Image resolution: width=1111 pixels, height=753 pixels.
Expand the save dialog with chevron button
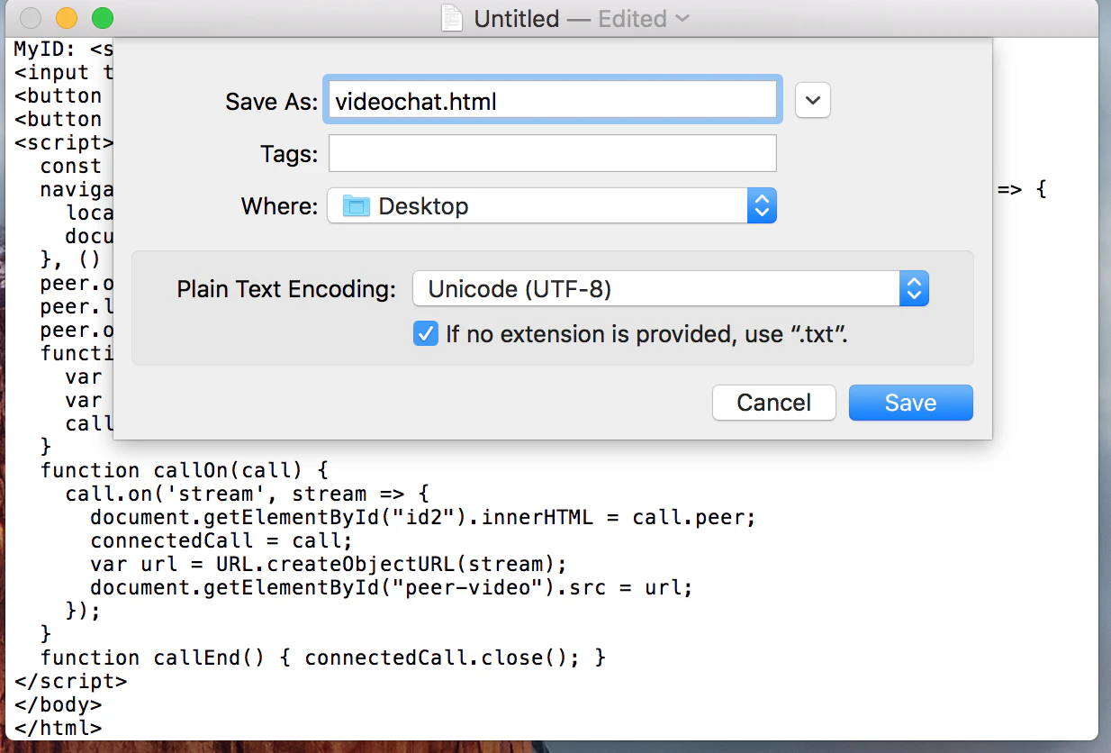click(x=813, y=101)
